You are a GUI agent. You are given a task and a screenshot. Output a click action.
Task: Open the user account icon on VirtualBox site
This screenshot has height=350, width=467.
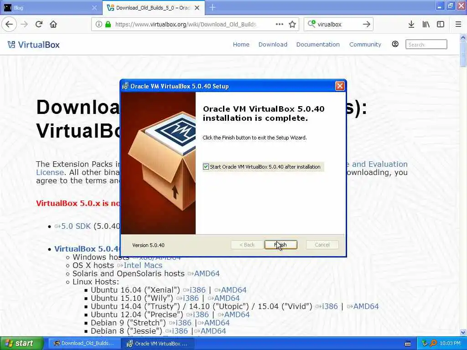395,44
